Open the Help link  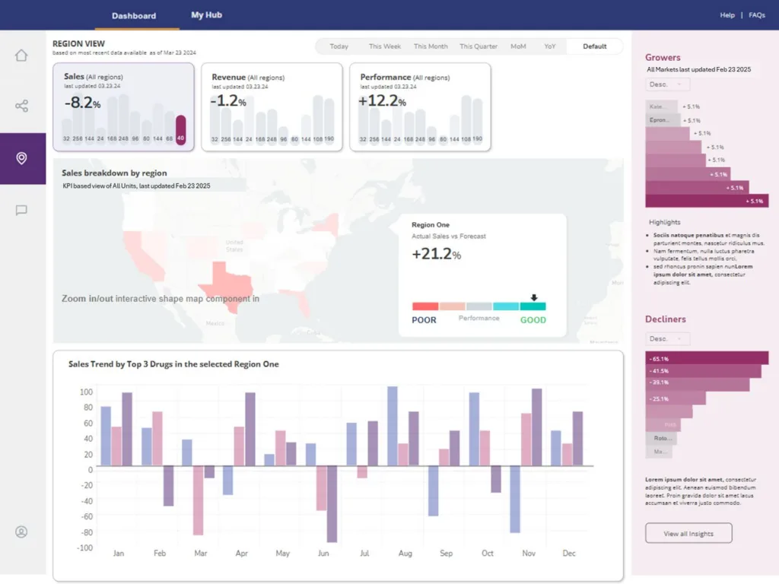coord(727,15)
